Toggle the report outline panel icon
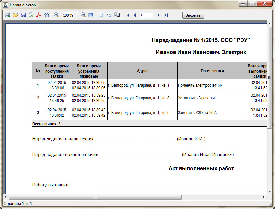 [x=101, y=15]
